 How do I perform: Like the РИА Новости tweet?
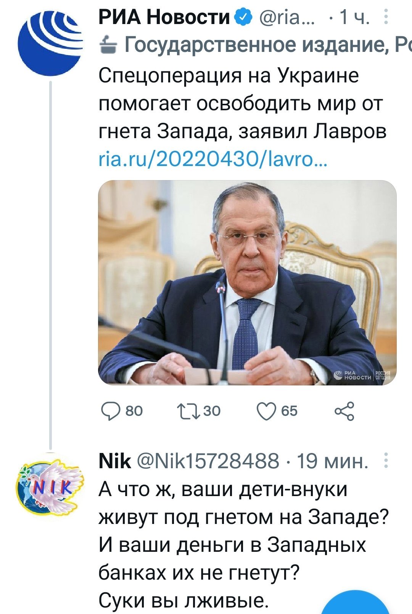pyautogui.click(x=266, y=411)
